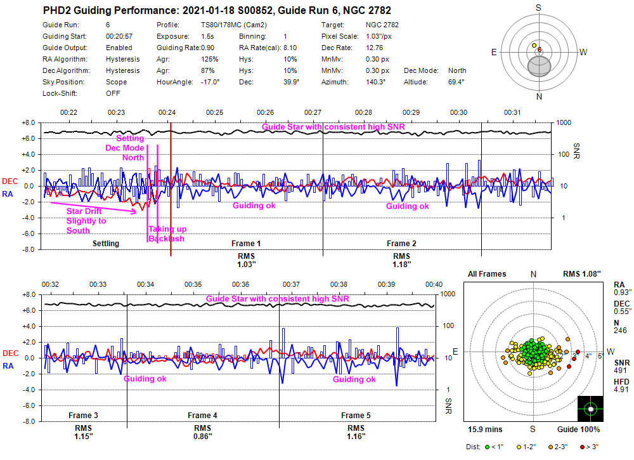The image size is (634, 460).
Task: Click the Frame 5 RMS value 1.16"
Action: tap(356, 437)
